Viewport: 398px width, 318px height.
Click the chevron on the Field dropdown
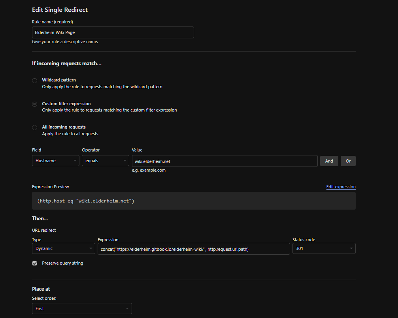[75, 161]
